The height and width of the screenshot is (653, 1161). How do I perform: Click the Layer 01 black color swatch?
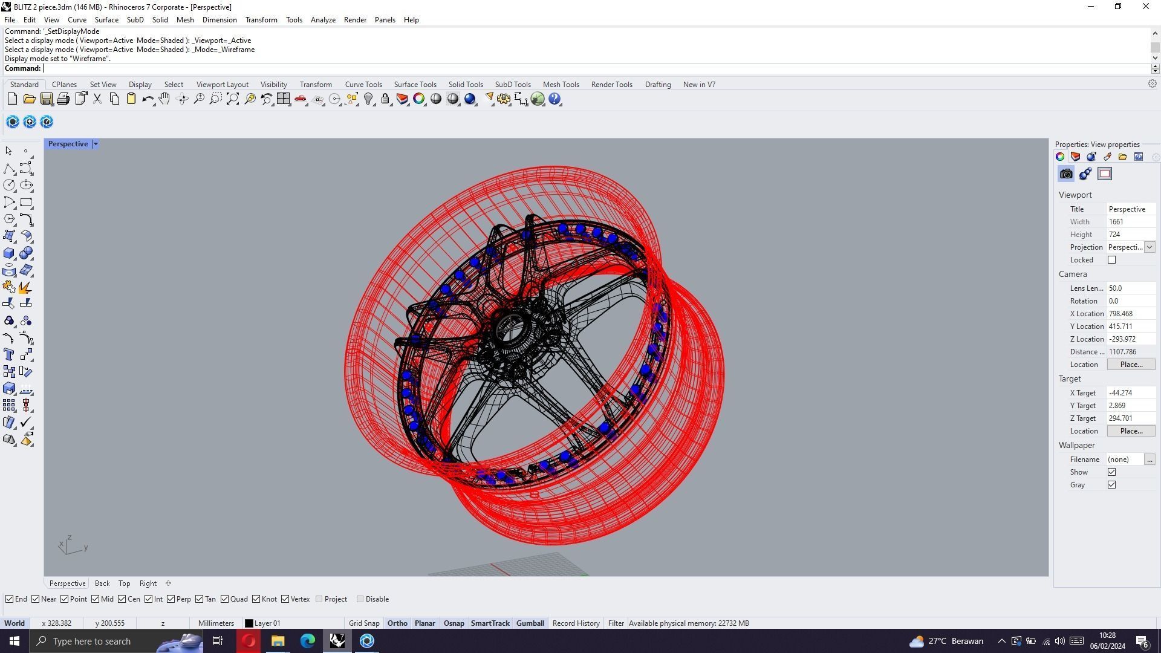(249, 623)
